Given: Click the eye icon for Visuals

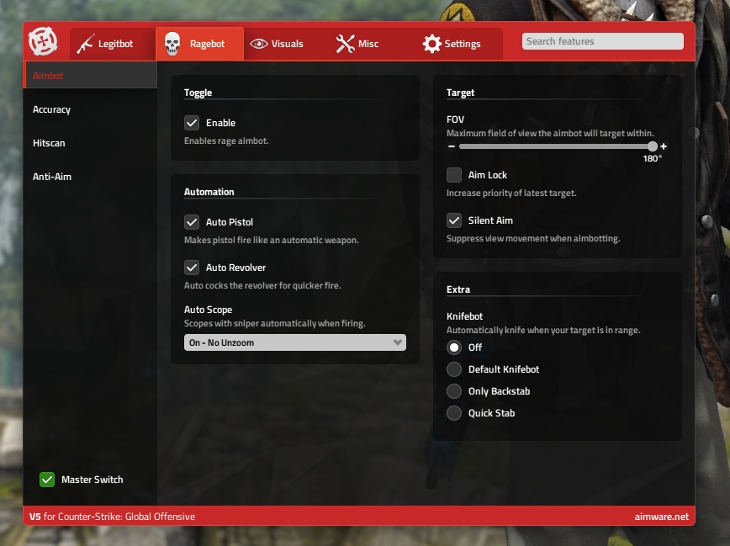Looking at the screenshot, I should pos(259,44).
